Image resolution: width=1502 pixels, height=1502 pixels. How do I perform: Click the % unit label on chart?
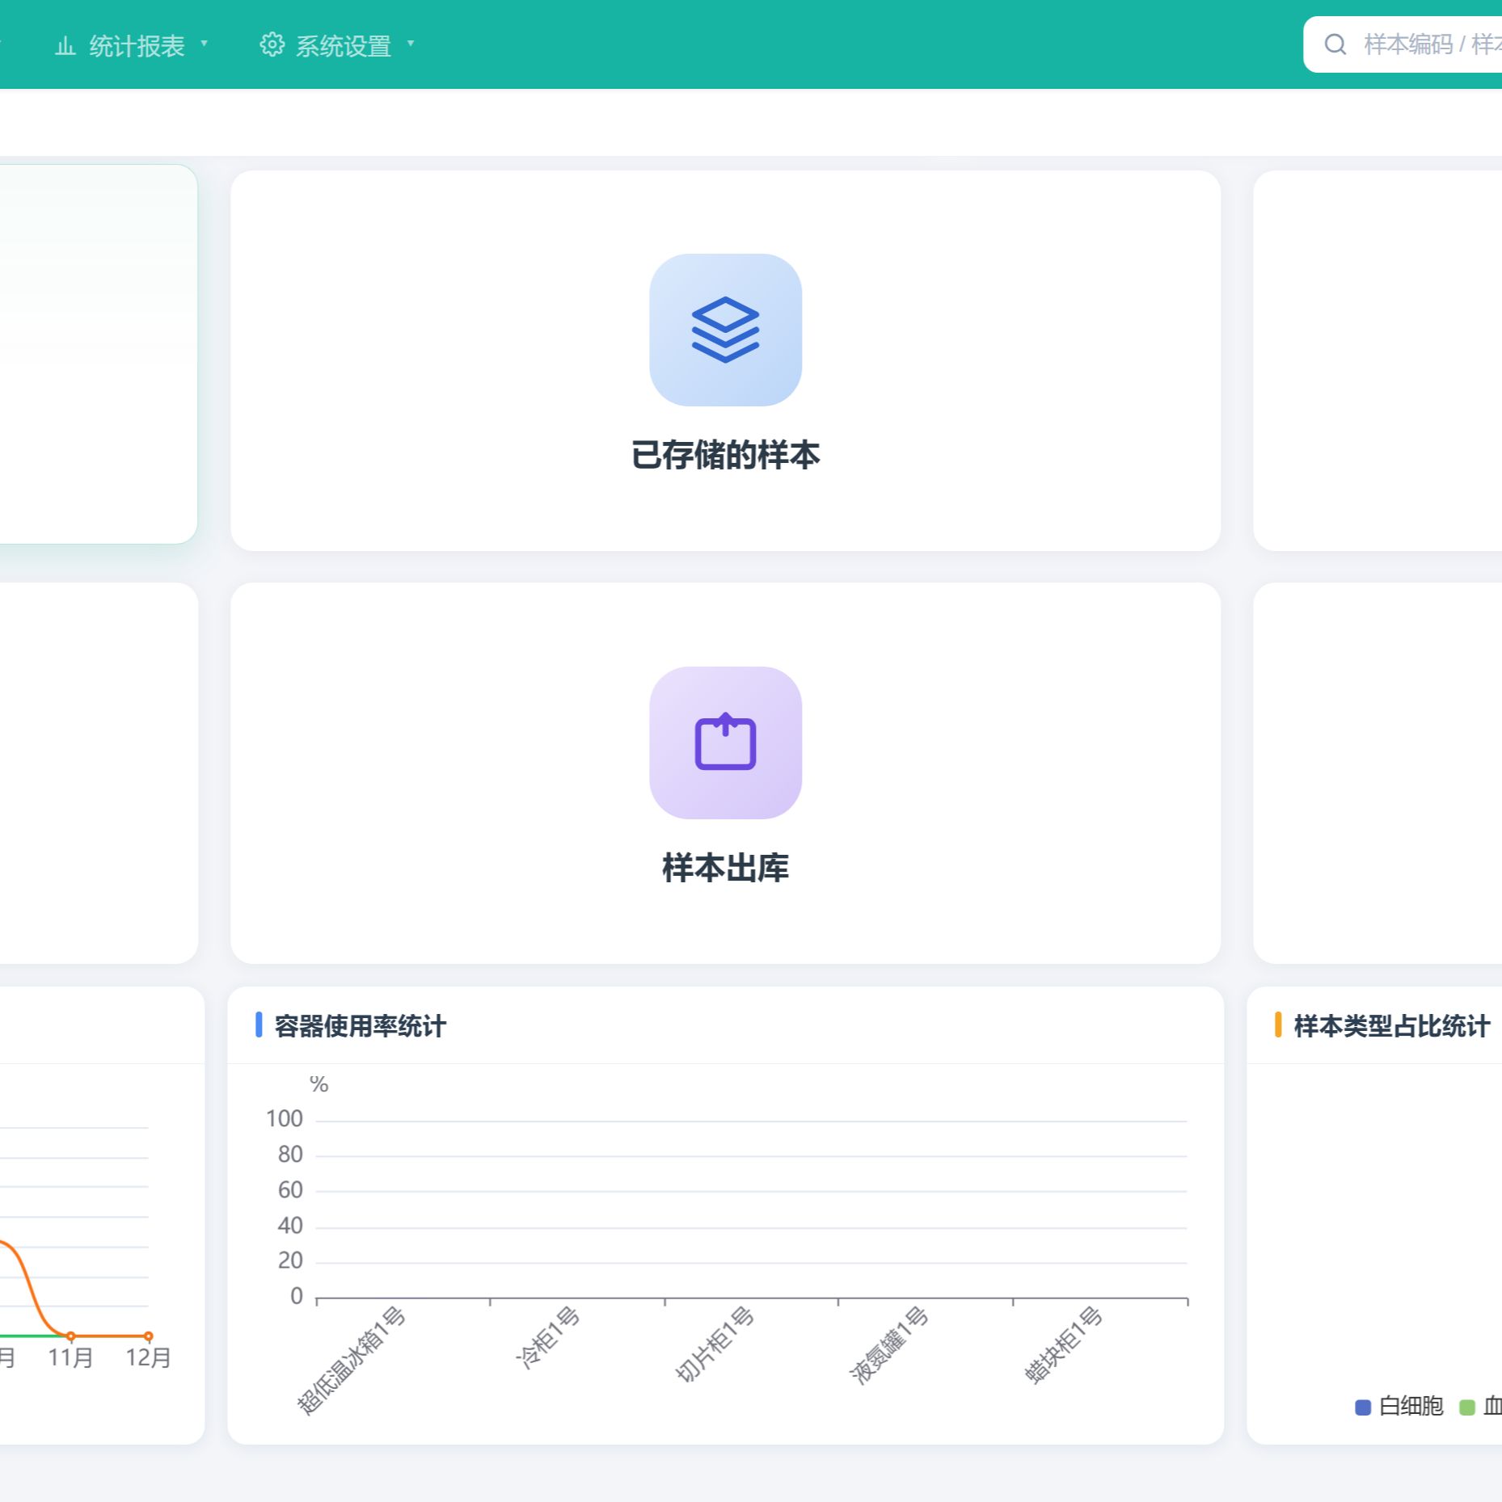coord(319,1084)
